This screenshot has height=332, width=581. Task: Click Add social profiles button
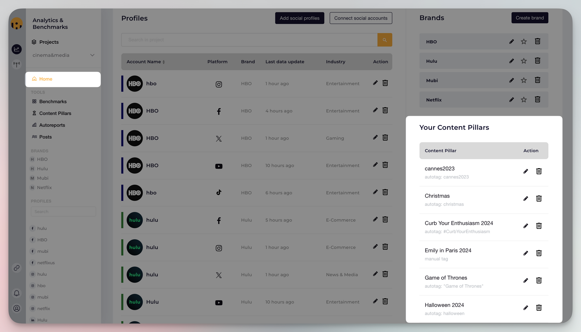300,18
